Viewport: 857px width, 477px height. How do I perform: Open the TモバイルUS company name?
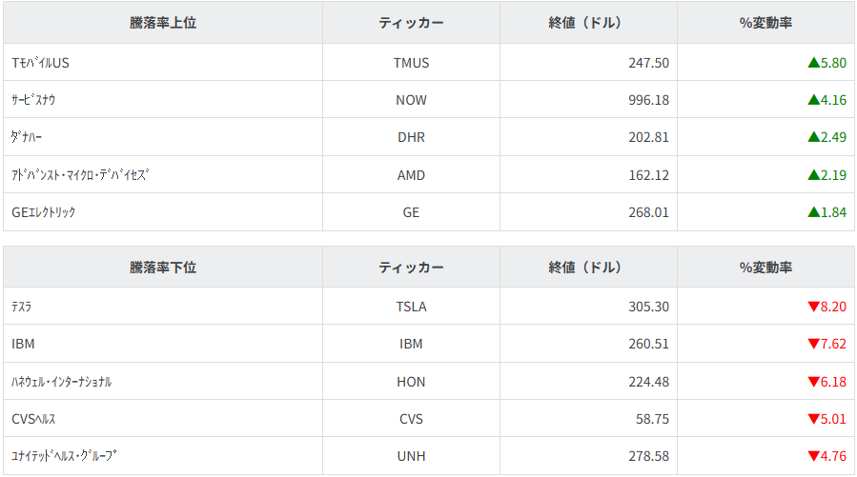(41, 63)
